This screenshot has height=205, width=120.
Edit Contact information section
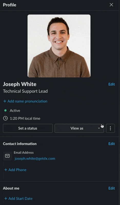112,144
